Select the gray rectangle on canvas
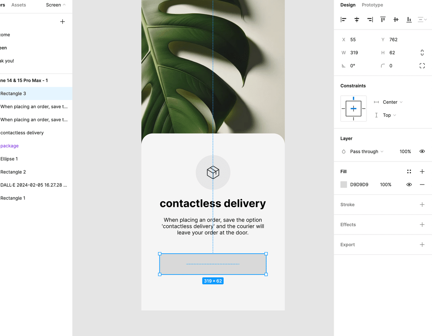Image resolution: width=432 pixels, height=336 pixels. pos(213,264)
